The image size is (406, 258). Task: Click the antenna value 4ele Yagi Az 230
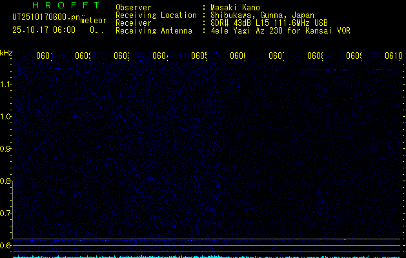(246, 31)
